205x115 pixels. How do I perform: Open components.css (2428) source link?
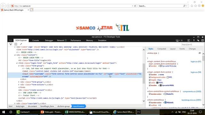click(192, 91)
